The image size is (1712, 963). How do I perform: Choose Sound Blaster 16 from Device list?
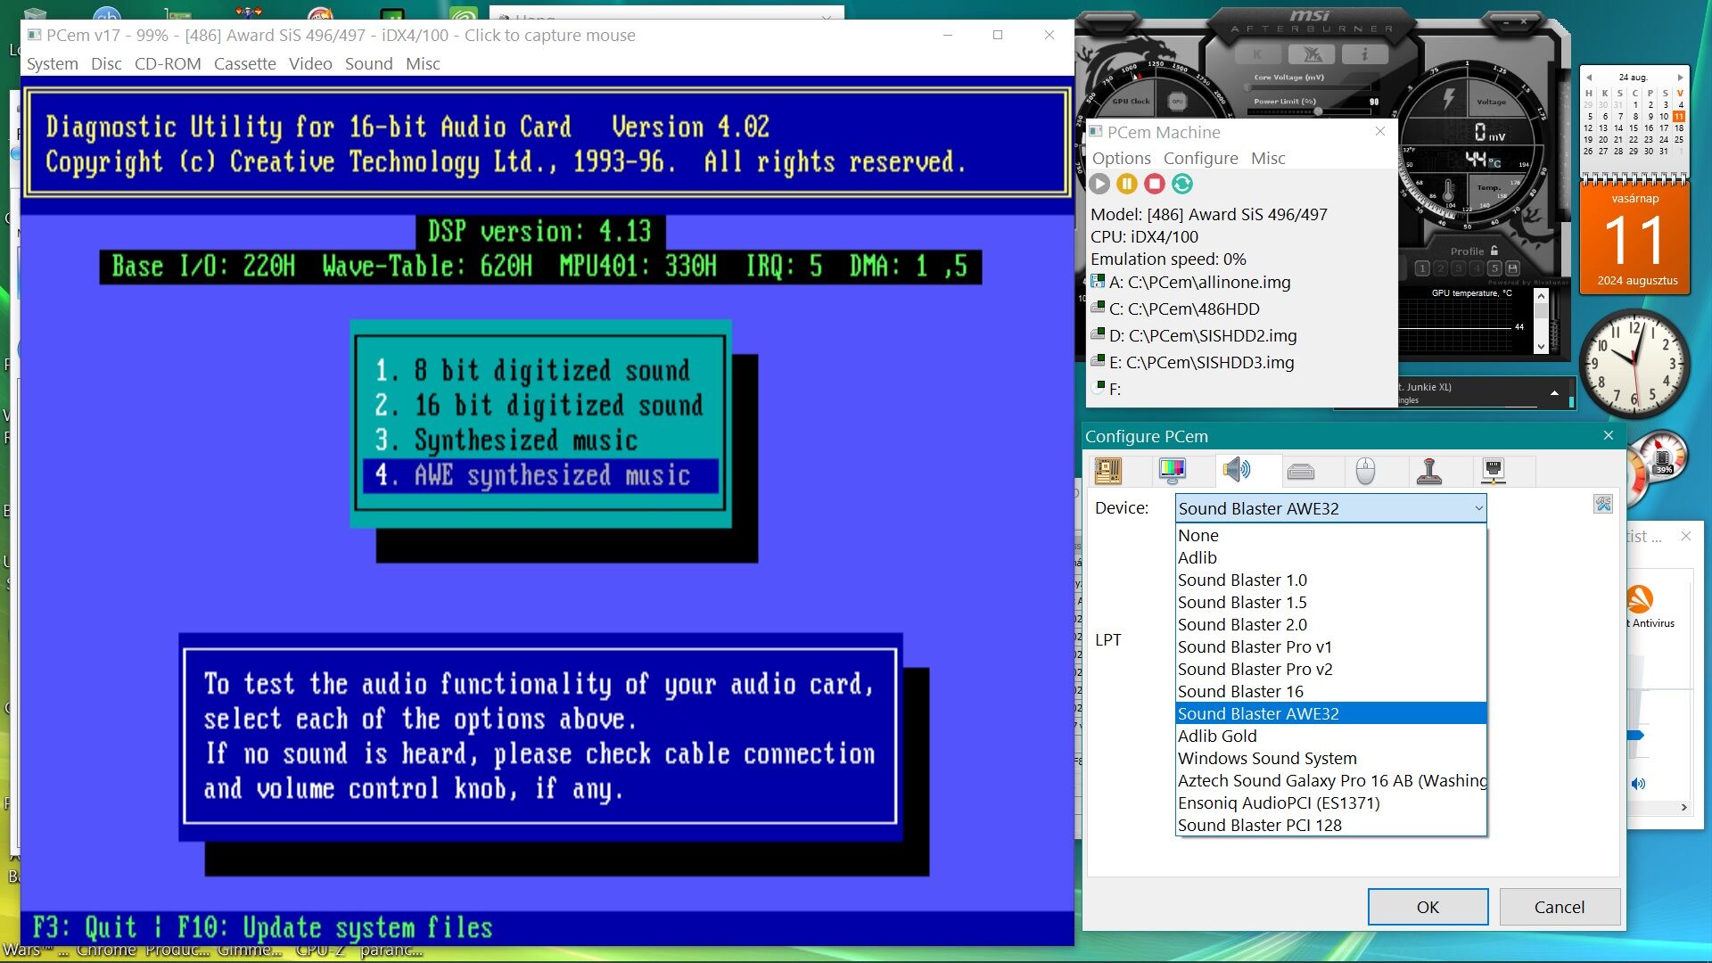pos(1331,691)
